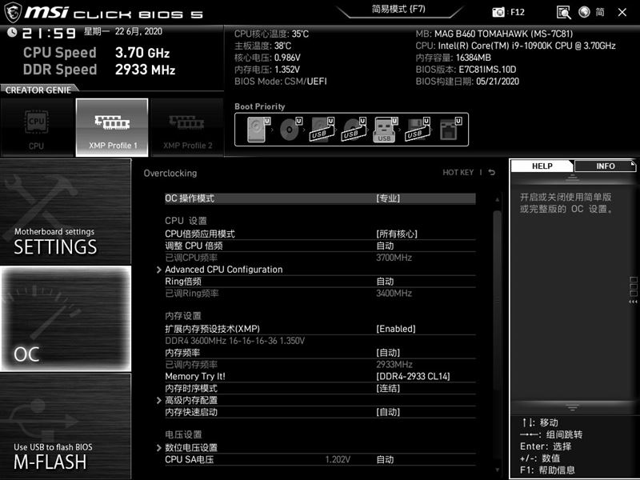Click the 已调Ring频率 3400MHz row

320,293
